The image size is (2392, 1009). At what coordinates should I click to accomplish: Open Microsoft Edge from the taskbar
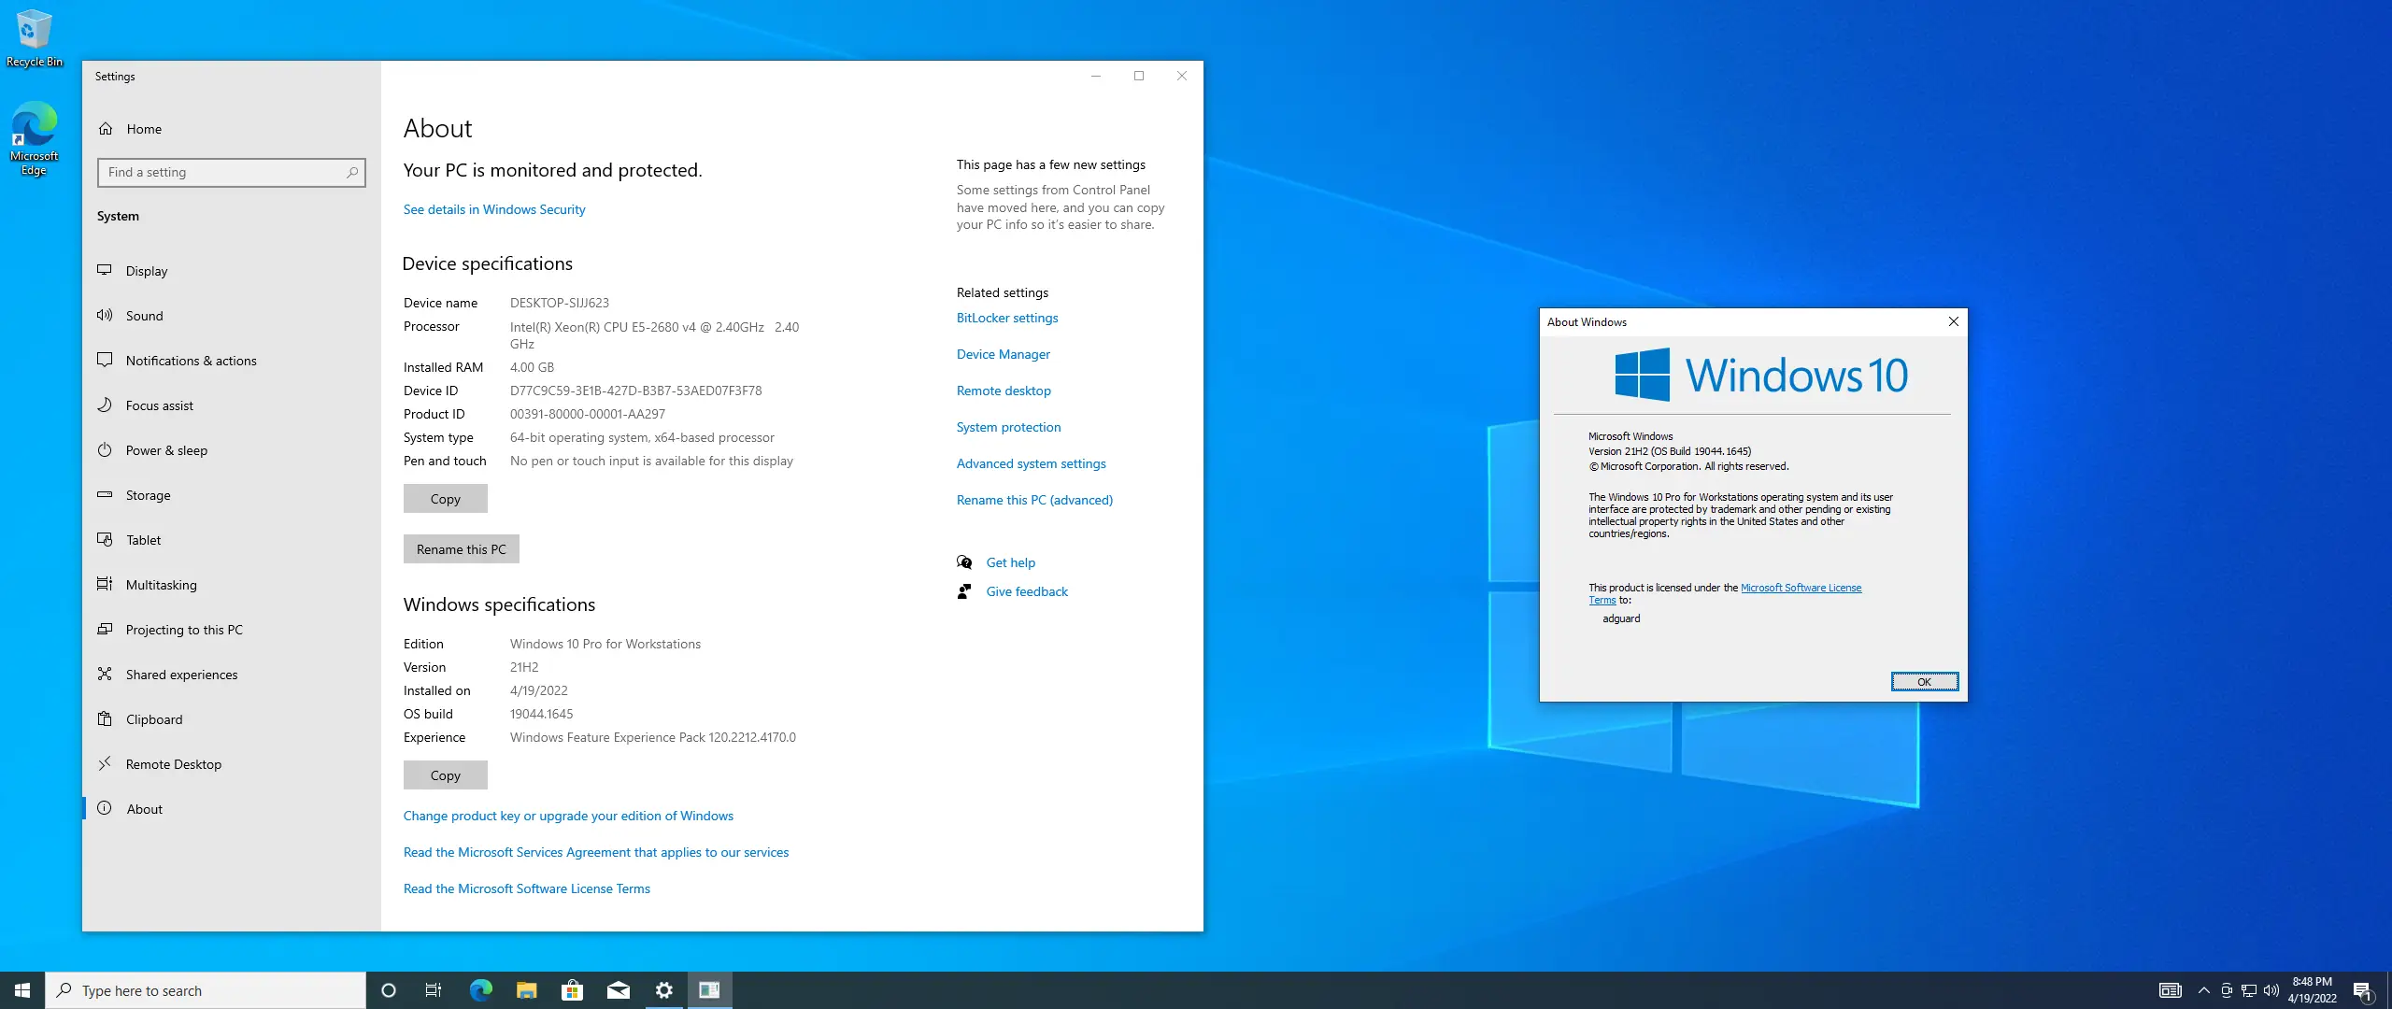click(x=480, y=990)
